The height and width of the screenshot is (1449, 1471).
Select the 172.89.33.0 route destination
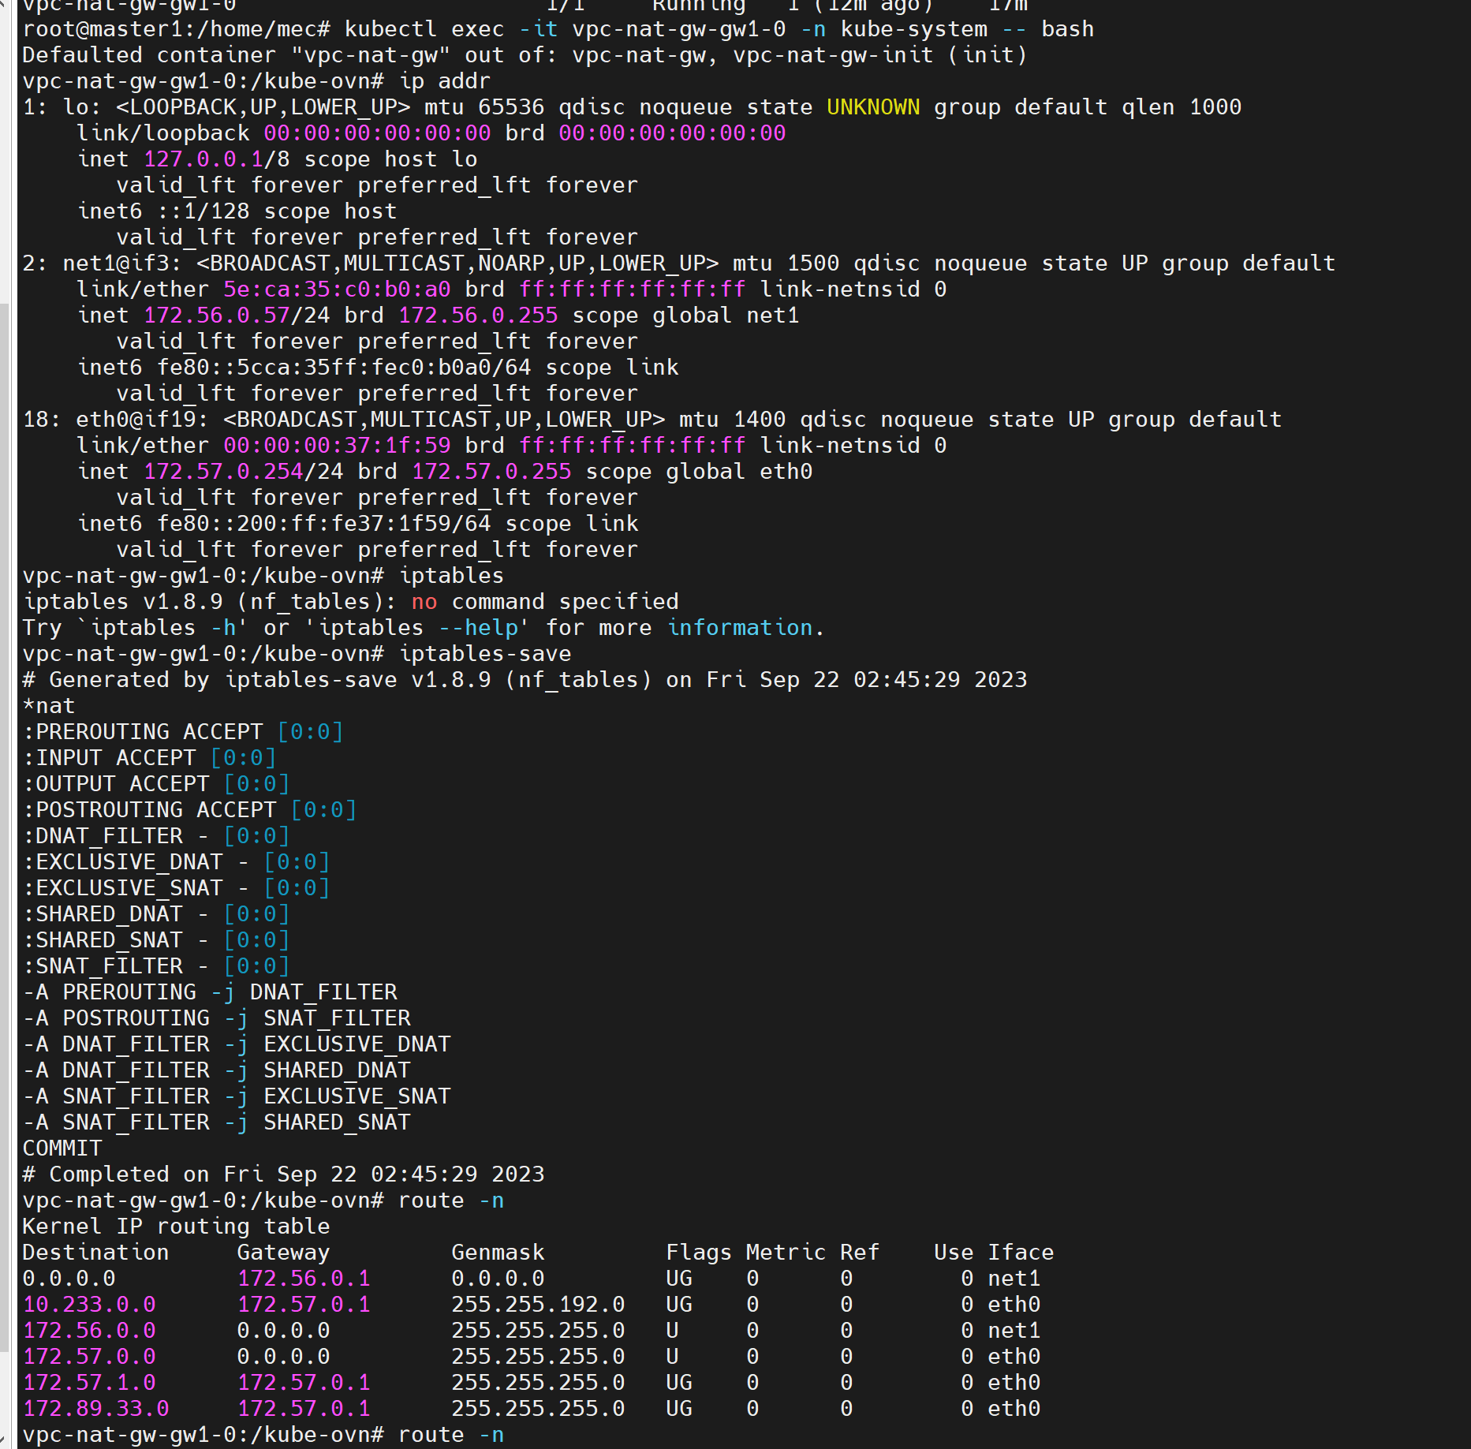point(95,1408)
